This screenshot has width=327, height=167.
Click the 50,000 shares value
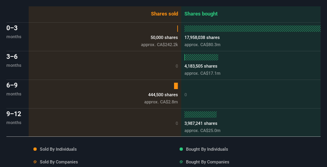(x=164, y=37)
